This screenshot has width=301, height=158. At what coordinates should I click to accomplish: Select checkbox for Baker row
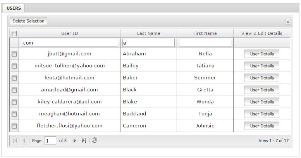pyautogui.click(x=14, y=78)
